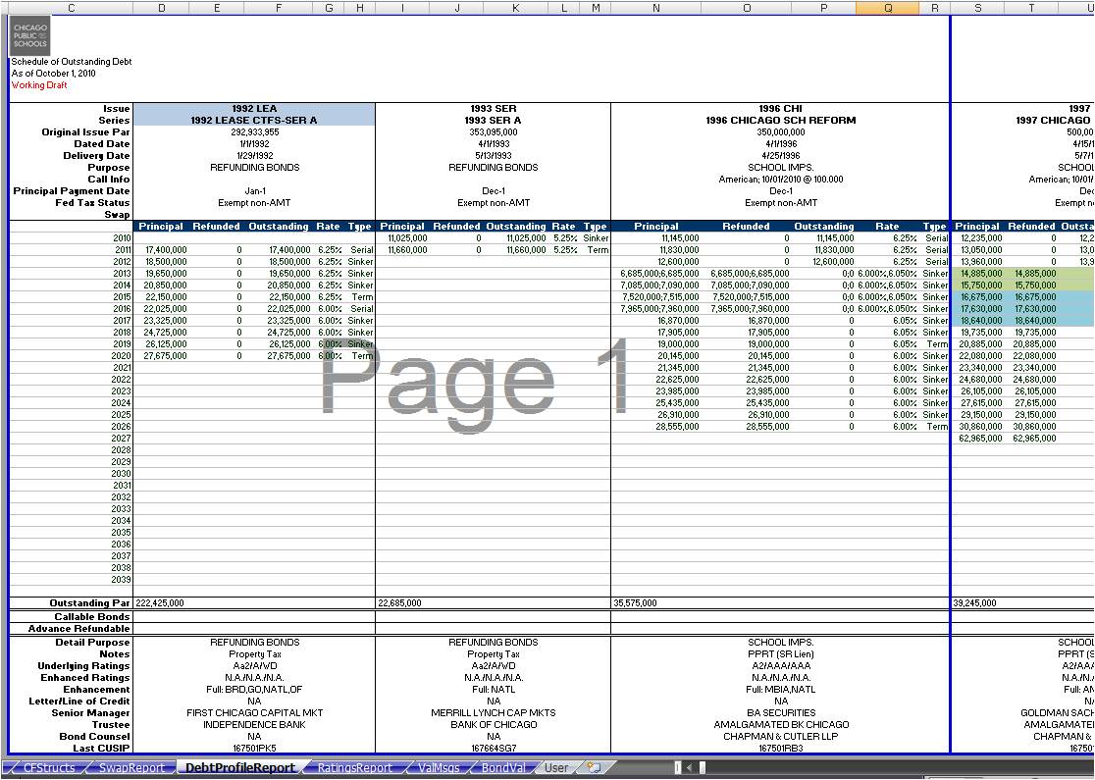This screenshot has width=1095, height=780.
Task: Select the 222,425,000 Outstanding Par cell
Action: tap(160, 603)
